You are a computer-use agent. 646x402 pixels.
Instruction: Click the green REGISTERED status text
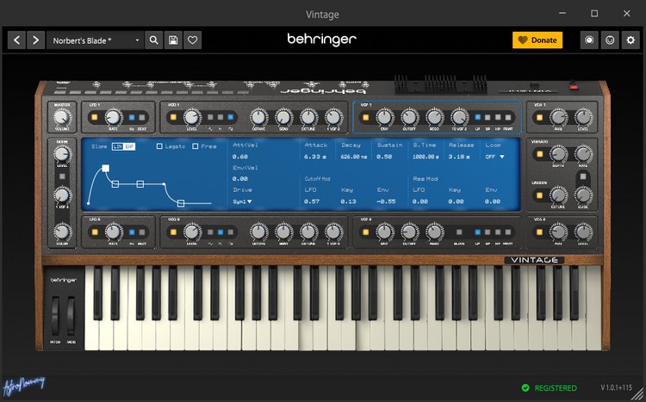click(x=556, y=388)
